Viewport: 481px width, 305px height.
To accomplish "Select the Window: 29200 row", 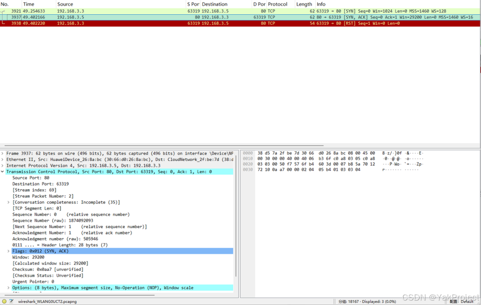I will 28,257.
